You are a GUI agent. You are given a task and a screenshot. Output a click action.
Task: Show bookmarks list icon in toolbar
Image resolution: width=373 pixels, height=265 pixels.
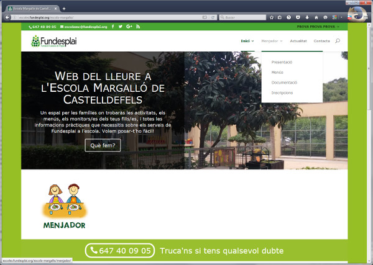coord(280,17)
